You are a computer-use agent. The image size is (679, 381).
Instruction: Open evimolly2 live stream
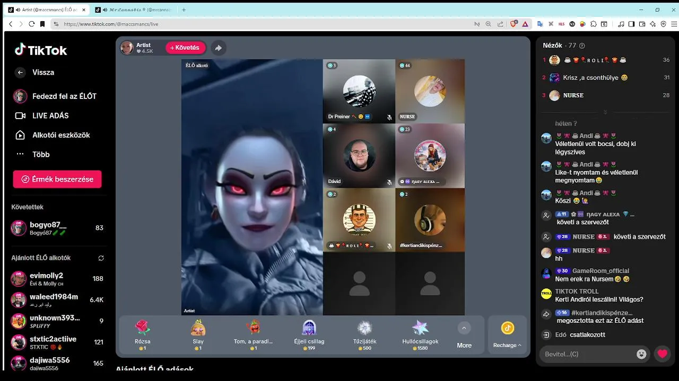[57, 279]
